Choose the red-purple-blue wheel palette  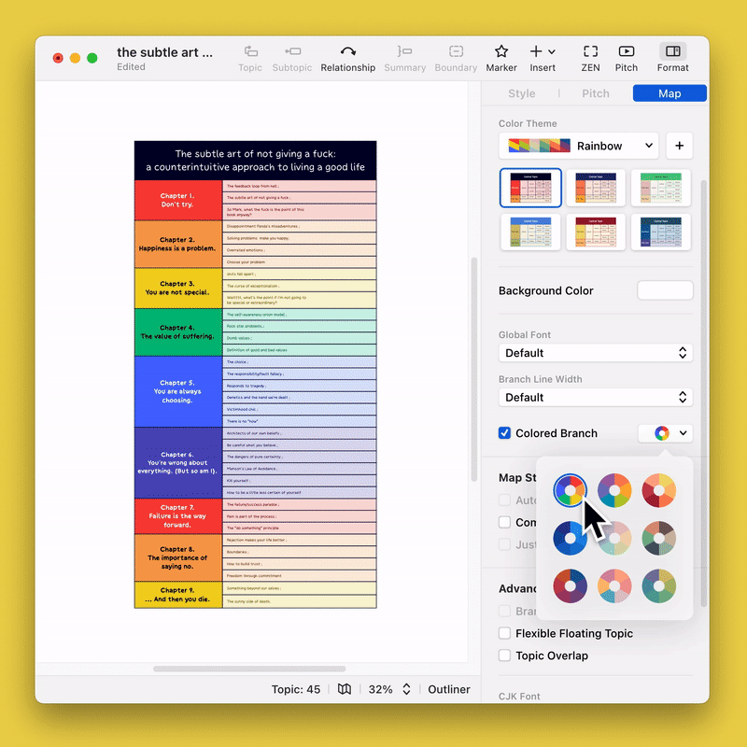click(570, 586)
